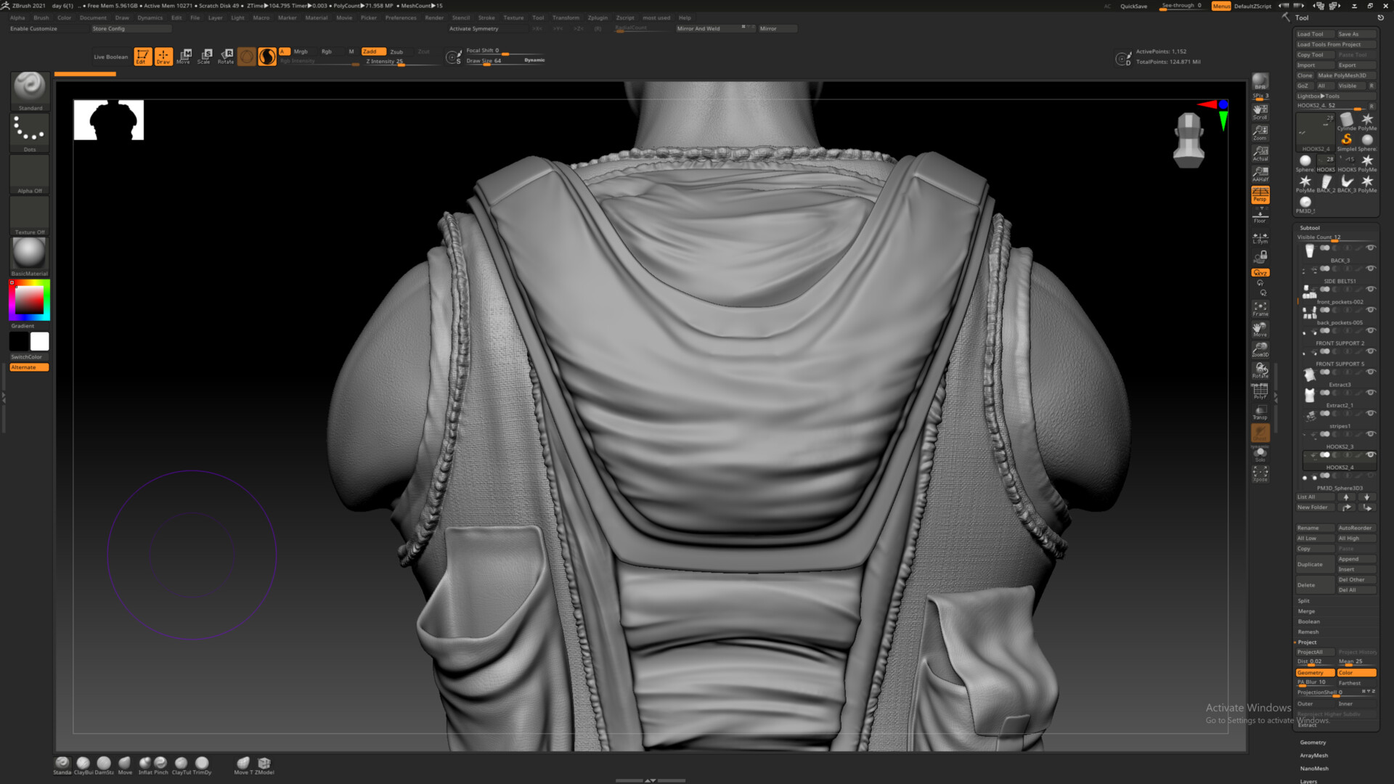This screenshot has width=1394, height=784.
Task: Select the Scale transform tool
Action: [x=205, y=56]
